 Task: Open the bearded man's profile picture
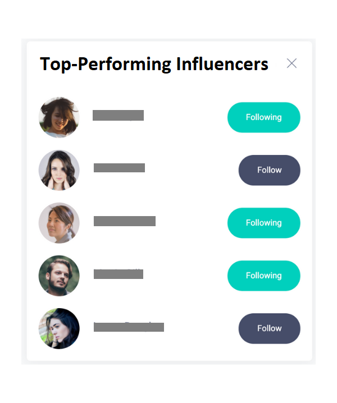[x=59, y=276]
